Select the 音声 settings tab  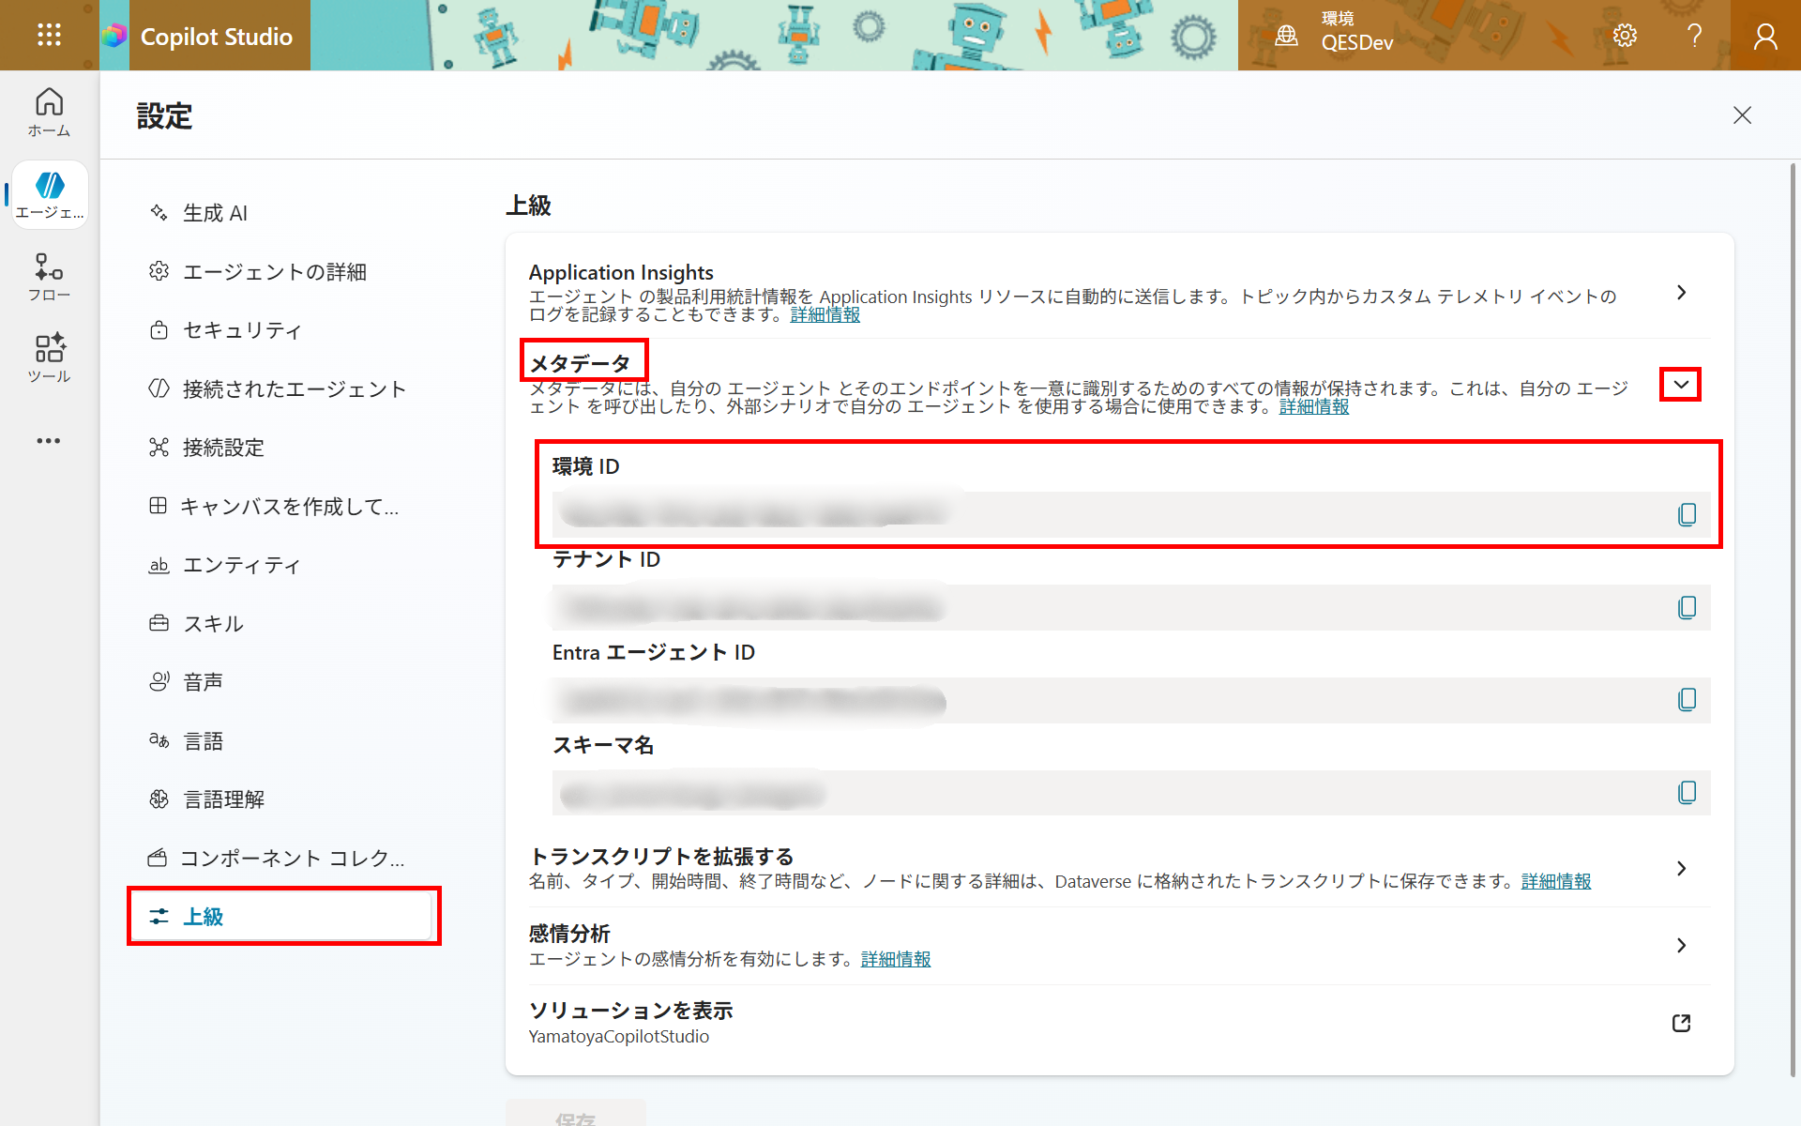click(x=281, y=682)
